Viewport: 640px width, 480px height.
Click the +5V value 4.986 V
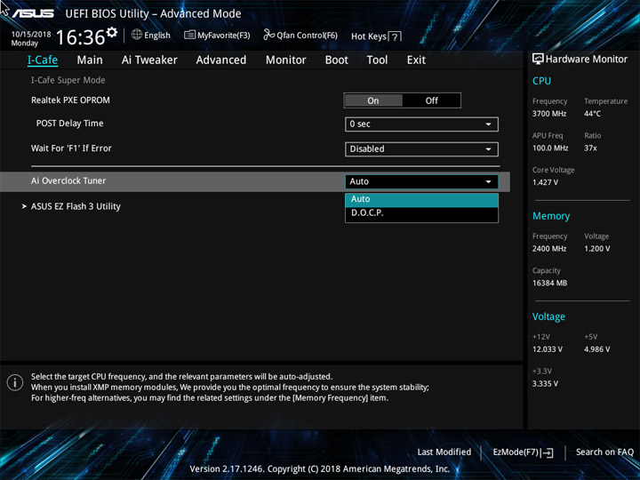coord(597,349)
